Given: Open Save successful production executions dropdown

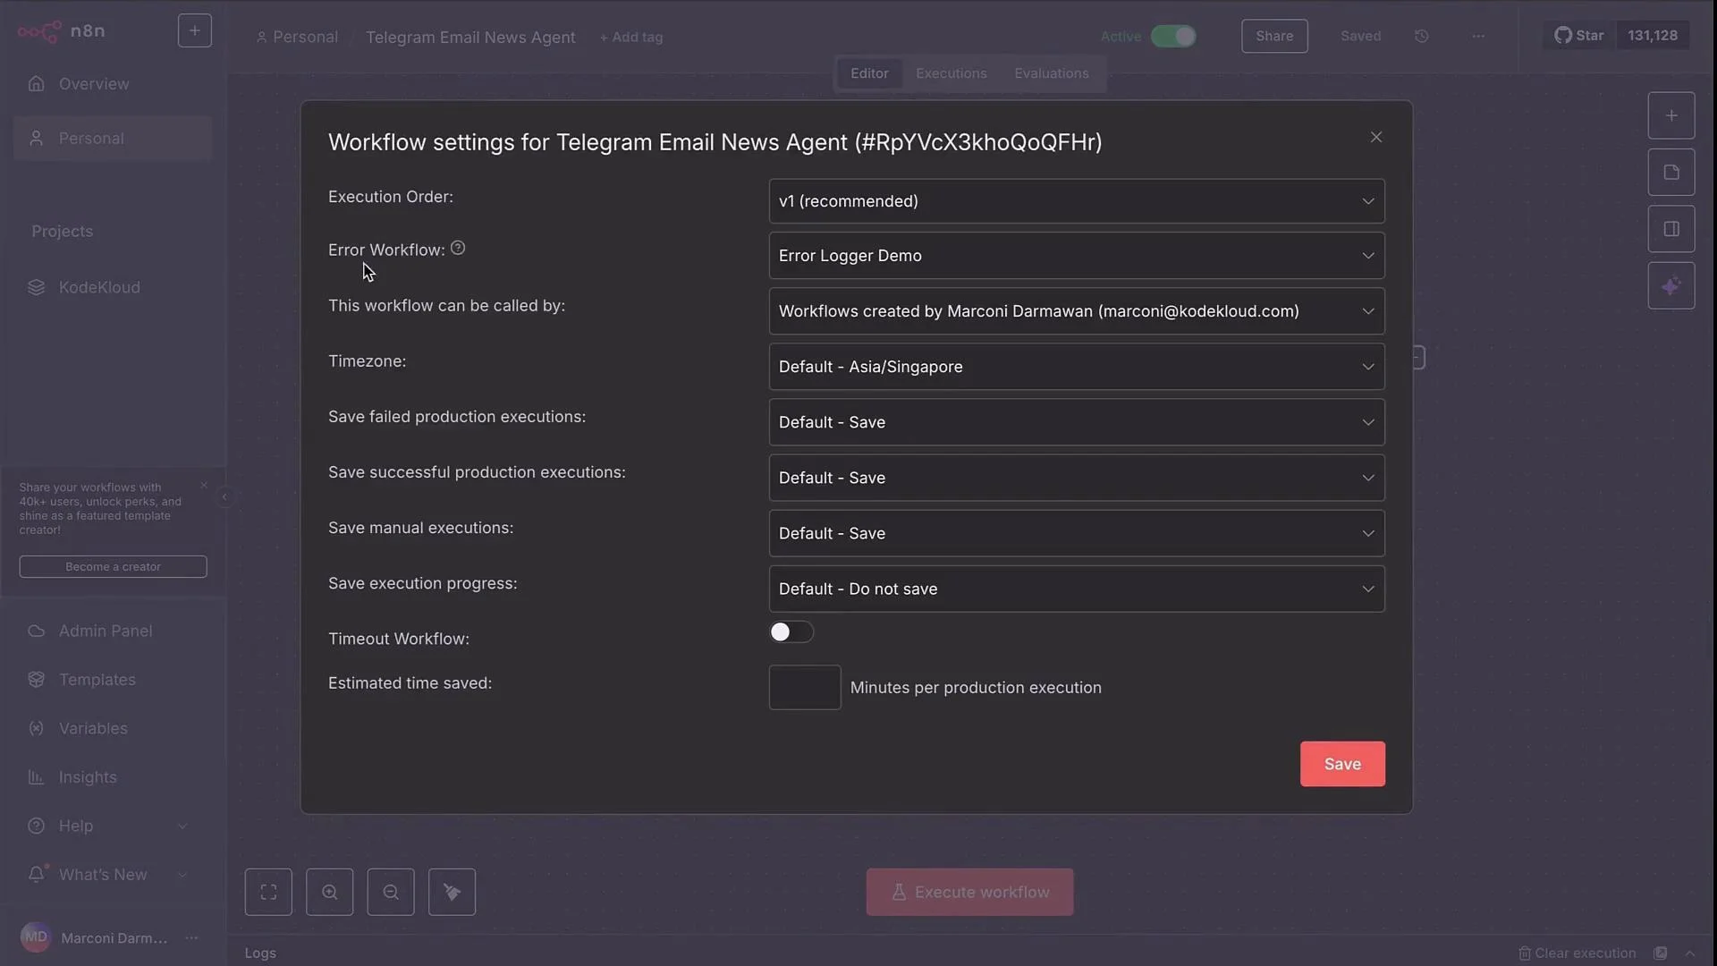Looking at the screenshot, I should coord(1077,478).
